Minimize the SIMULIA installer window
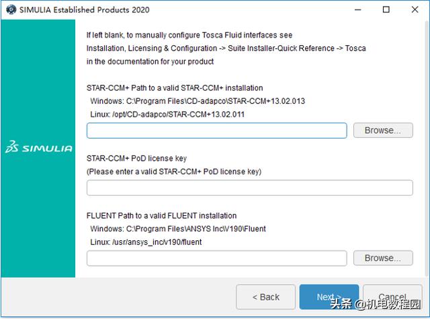Screen dimensions: 430x319 [358, 9]
